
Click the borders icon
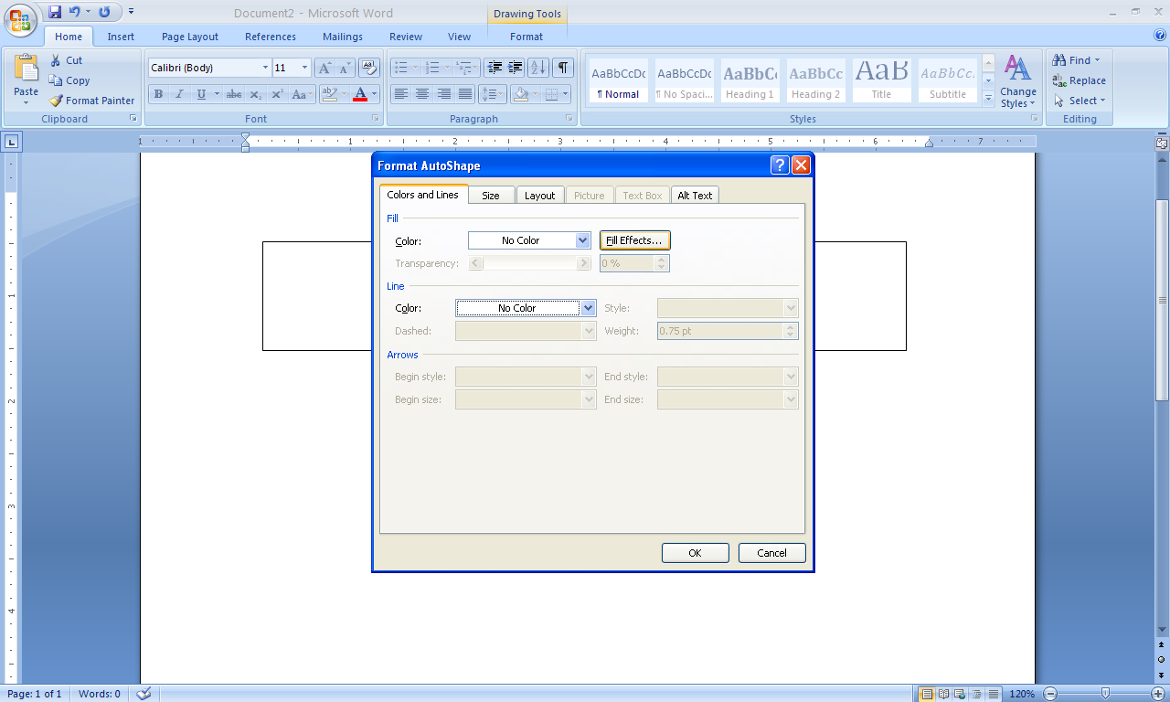(x=551, y=94)
